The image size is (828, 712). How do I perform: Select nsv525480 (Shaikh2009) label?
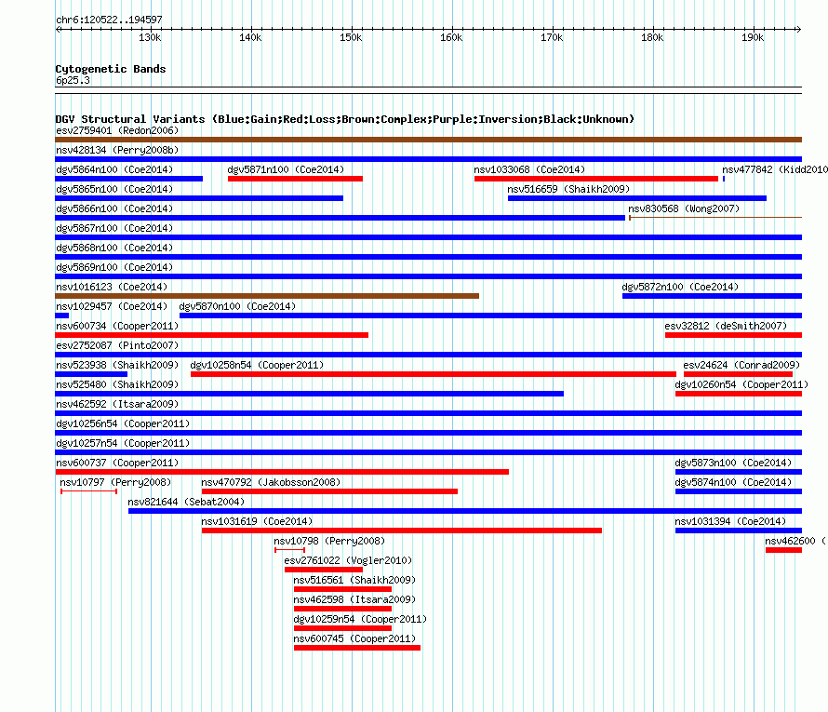[x=117, y=384]
